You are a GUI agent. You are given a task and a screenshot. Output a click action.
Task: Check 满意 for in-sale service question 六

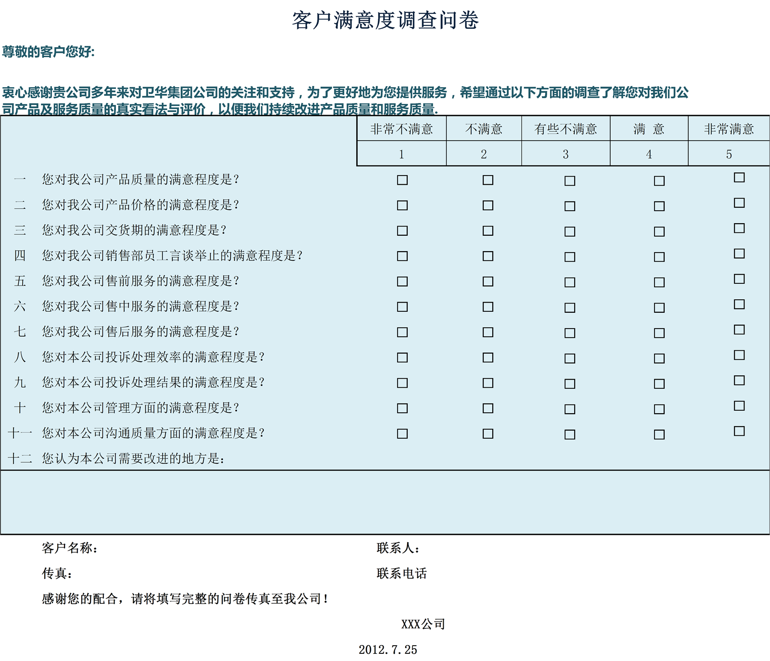(659, 308)
